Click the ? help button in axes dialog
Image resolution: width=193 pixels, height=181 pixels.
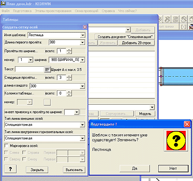tap(10, 169)
